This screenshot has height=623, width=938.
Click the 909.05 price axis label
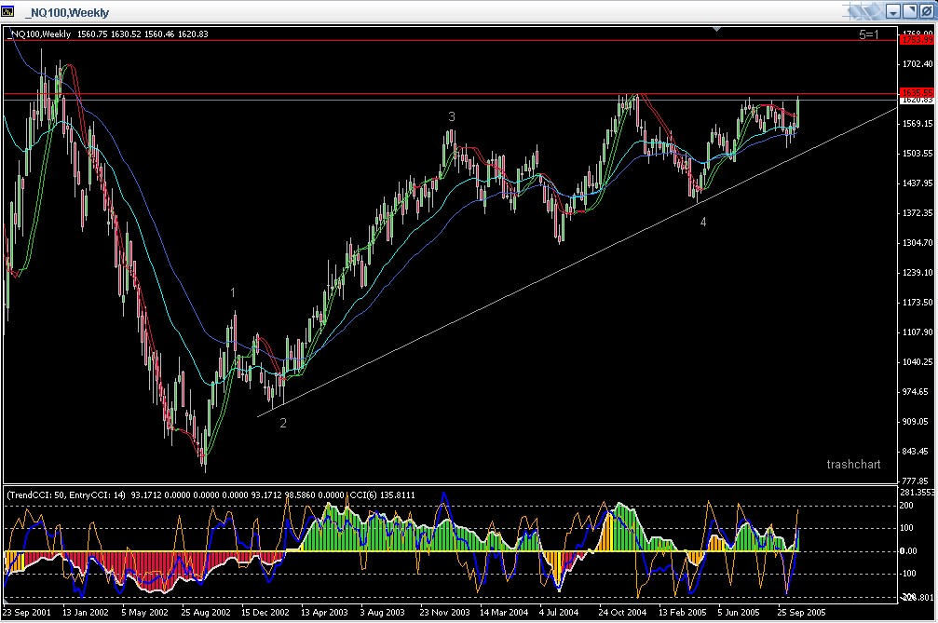[918, 422]
